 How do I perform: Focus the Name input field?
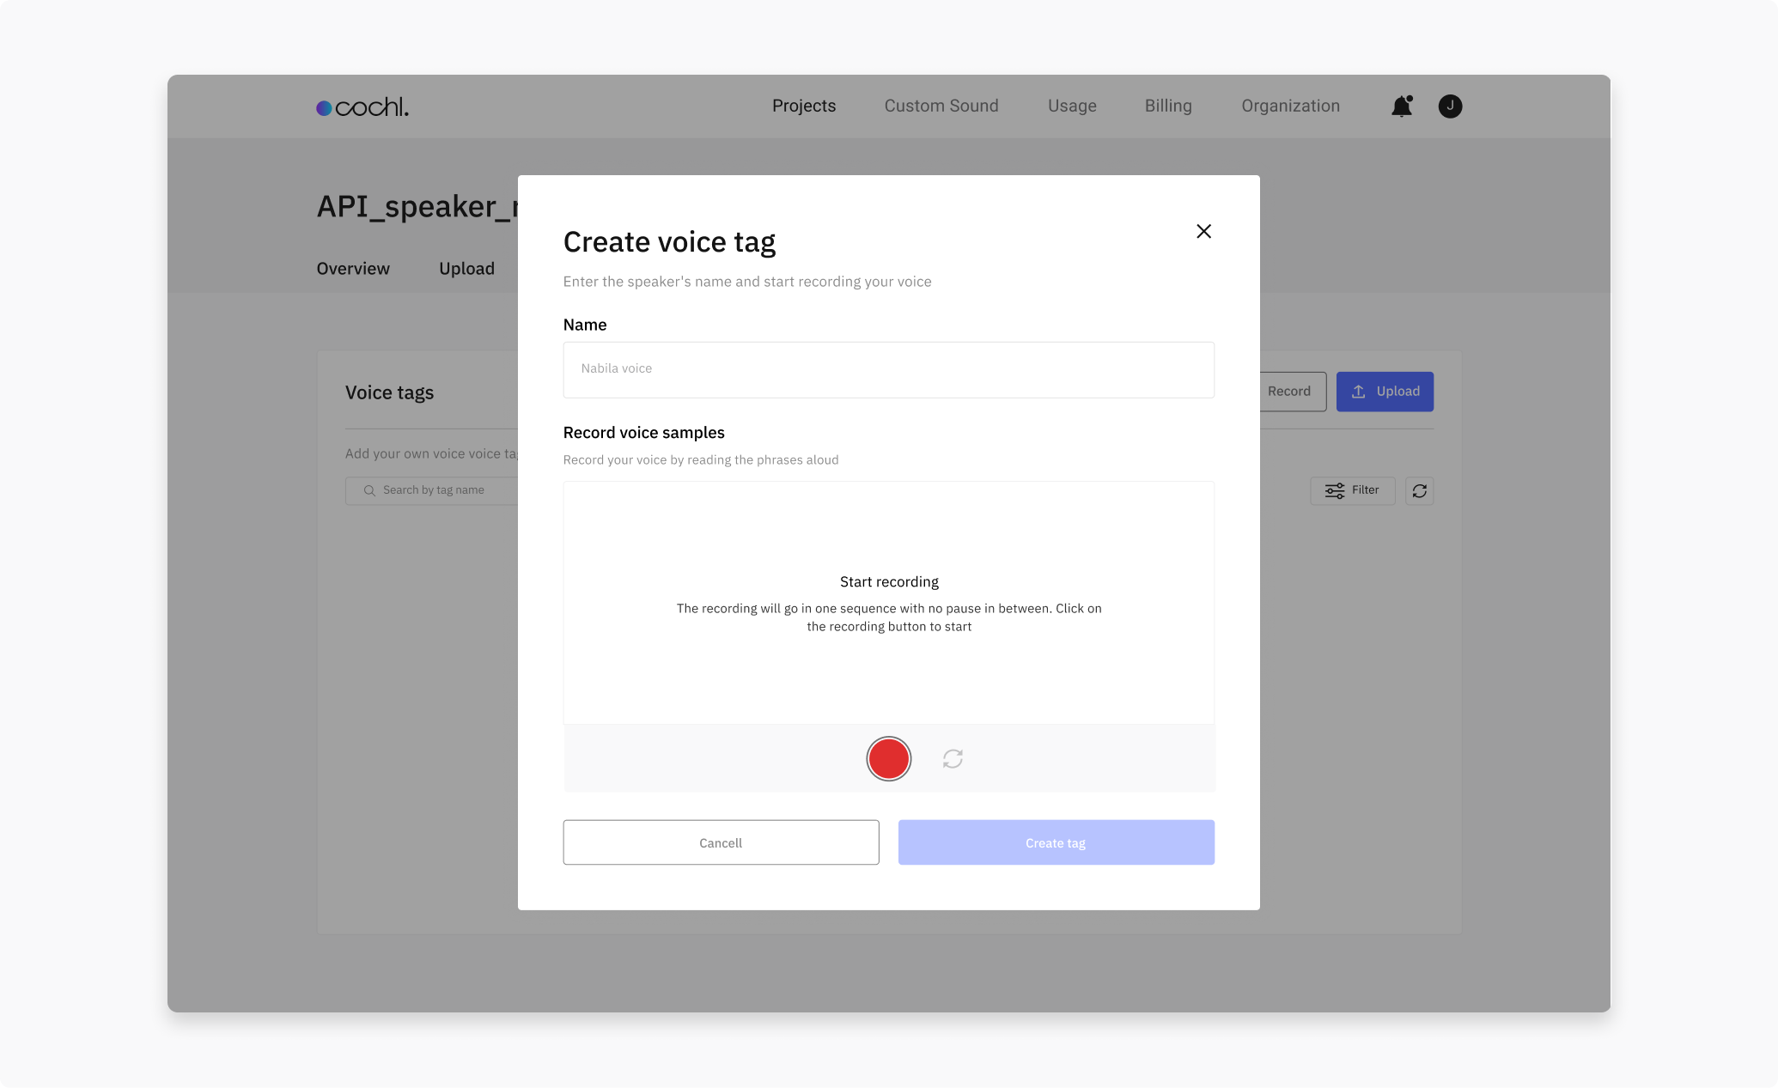click(x=888, y=369)
